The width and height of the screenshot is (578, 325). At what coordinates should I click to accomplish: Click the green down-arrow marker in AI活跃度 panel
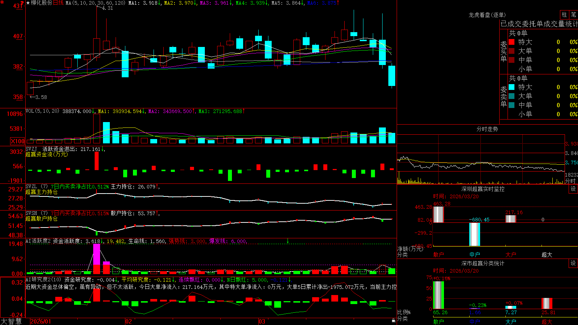pos(288,241)
